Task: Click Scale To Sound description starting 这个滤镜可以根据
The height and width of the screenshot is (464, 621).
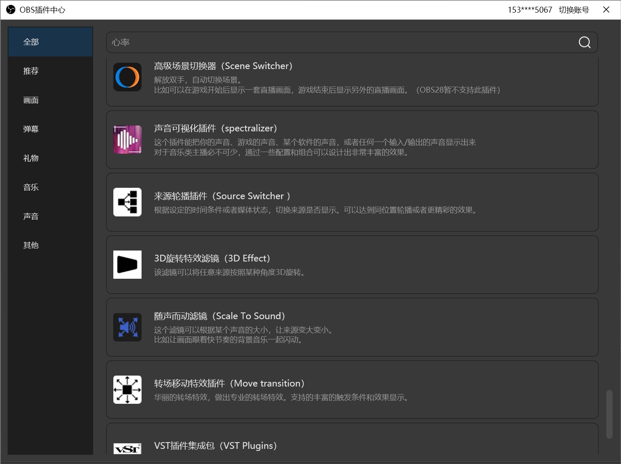Action: pyautogui.click(x=245, y=330)
